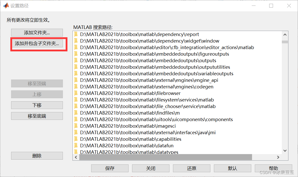This screenshot has height=177, width=298.
Task: Click the 帮助 button
Action: tap(273, 168)
